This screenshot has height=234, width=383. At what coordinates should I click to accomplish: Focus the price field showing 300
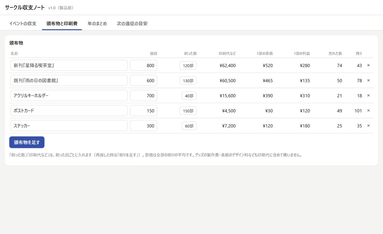144,126
